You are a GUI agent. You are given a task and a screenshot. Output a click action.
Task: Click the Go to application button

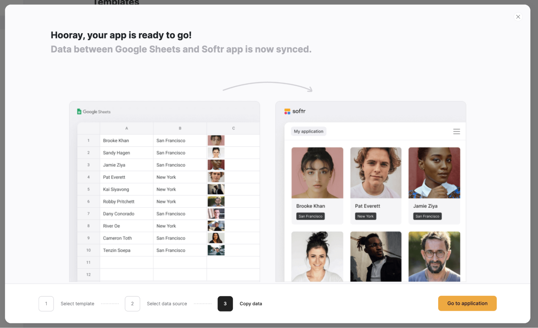[467, 303]
